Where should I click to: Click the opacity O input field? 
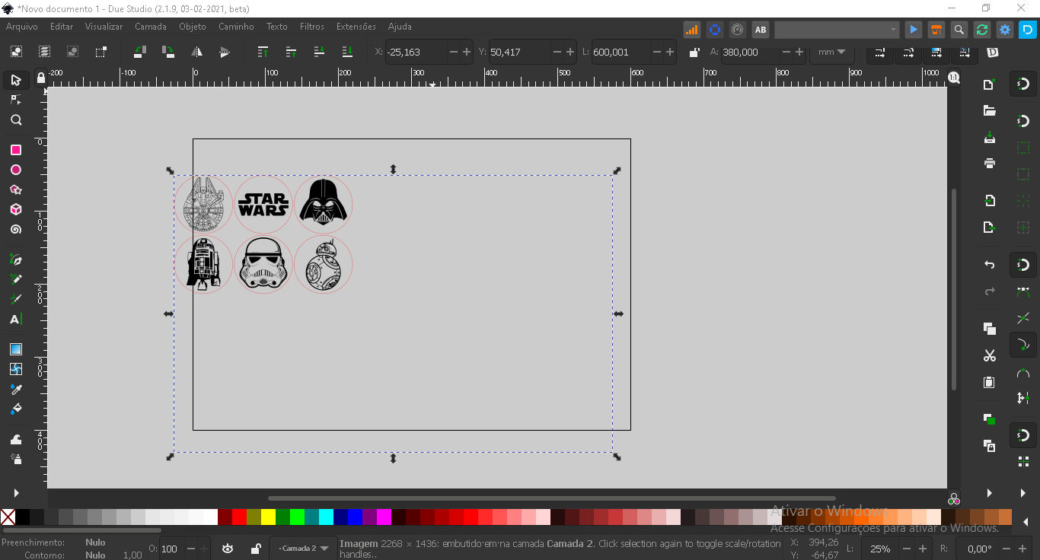(x=171, y=549)
